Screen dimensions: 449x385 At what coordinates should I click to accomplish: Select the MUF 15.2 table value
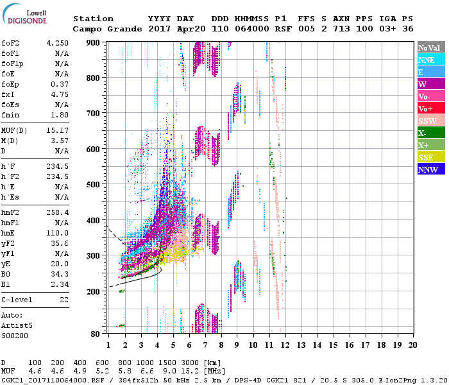coord(190,372)
